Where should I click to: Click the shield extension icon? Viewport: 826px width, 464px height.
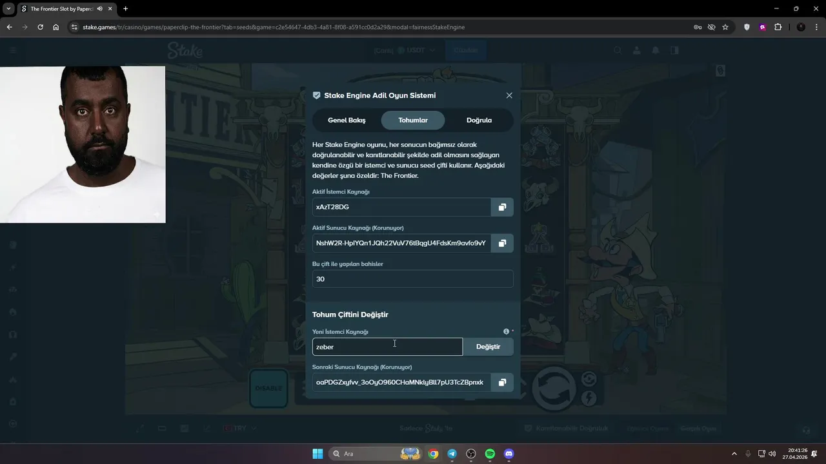click(x=747, y=27)
